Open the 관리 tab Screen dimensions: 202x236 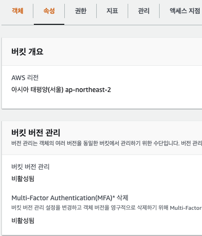tap(144, 11)
